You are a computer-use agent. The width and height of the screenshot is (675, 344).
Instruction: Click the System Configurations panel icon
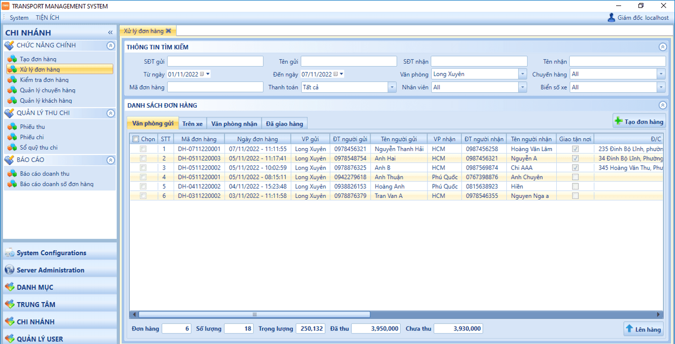[x=9, y=253]
